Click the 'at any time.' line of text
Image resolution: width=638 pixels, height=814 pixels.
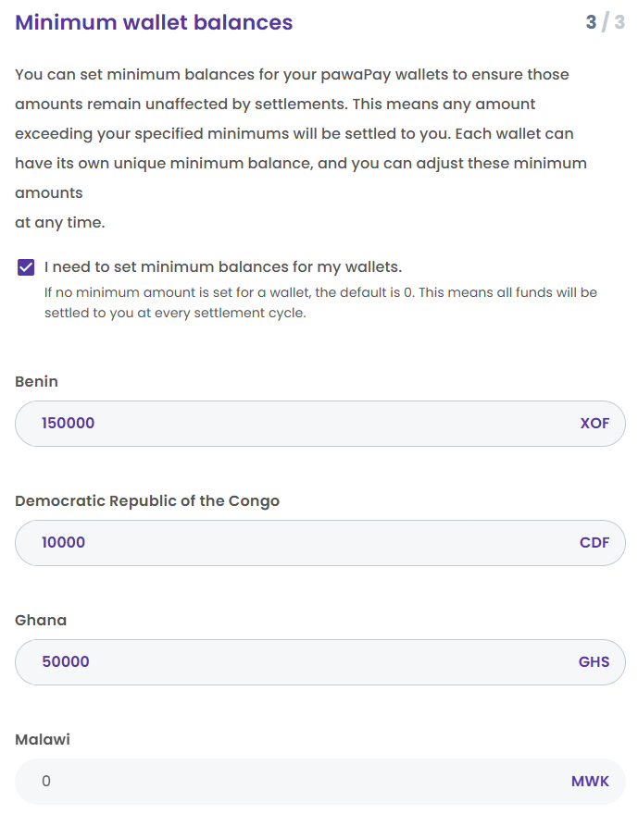[60, 223]
